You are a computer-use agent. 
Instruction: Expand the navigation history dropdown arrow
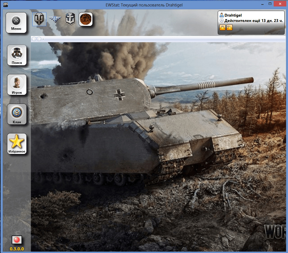(x=43, y=39)
